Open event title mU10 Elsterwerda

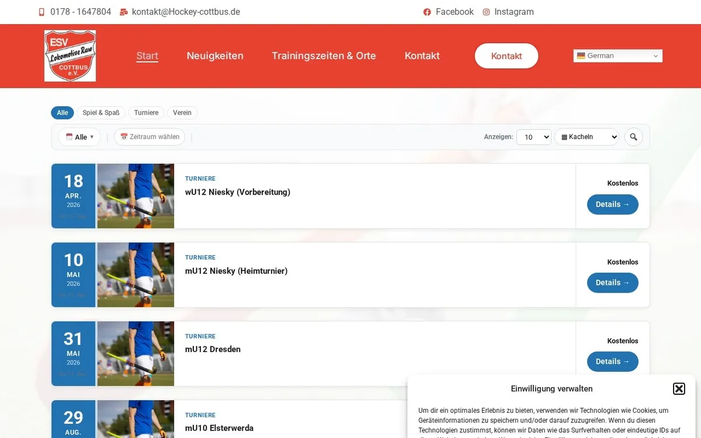tap(219, 428)
